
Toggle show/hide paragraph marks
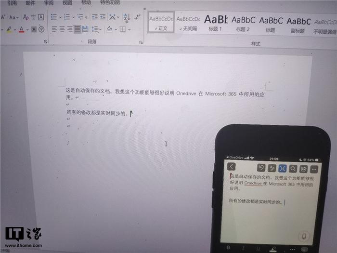137,17
